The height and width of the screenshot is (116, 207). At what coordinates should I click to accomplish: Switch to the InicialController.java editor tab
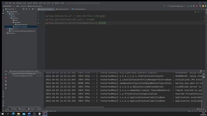point(79,9)
